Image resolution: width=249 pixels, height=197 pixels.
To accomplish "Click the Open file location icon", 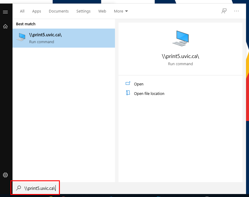I will 128,93.
